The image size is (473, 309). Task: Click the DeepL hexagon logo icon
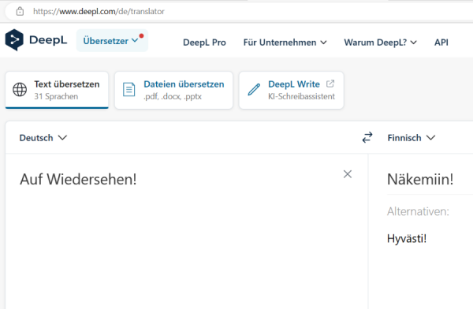click(14, 40)
